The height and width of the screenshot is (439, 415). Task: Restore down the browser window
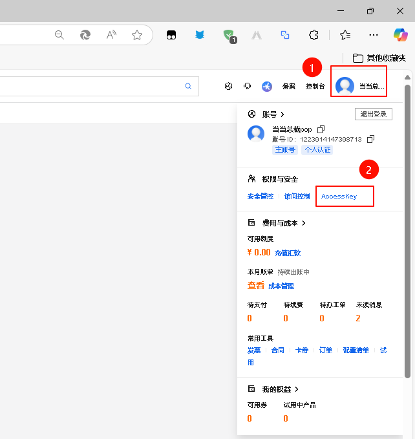370,11
